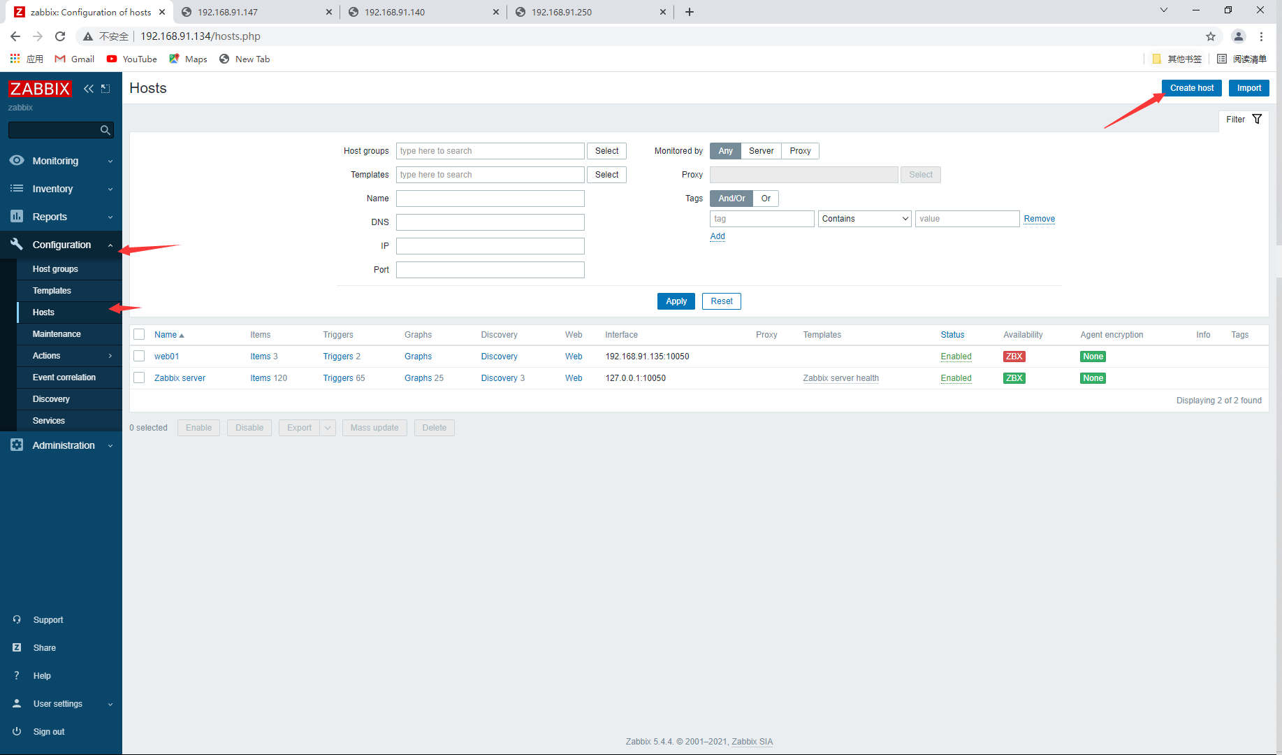The width and height of the screenshot is (1282, 755).
Task: Open the Contains tag operator dropdown
Action: (x=865, y=219)
